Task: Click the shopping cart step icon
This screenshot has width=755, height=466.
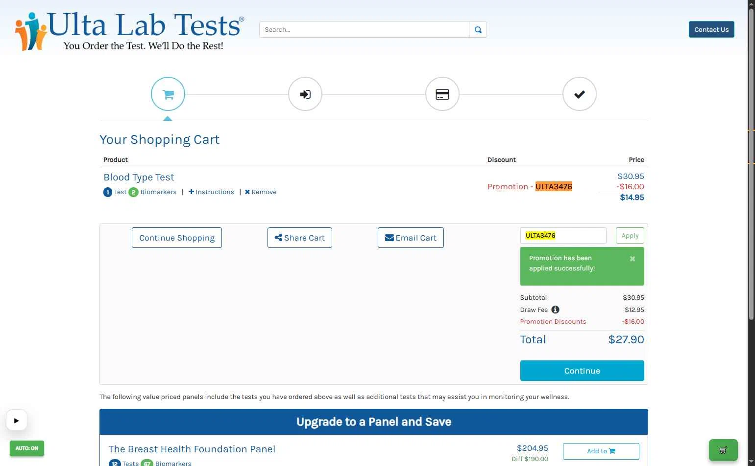Action: pos(168,94)
